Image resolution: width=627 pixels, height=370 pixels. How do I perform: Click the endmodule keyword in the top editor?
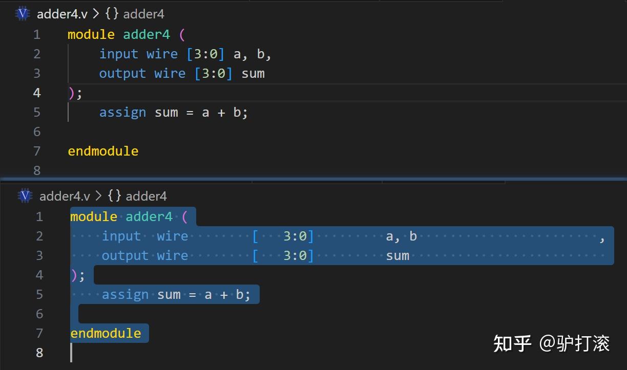click(x=103, y=151)
